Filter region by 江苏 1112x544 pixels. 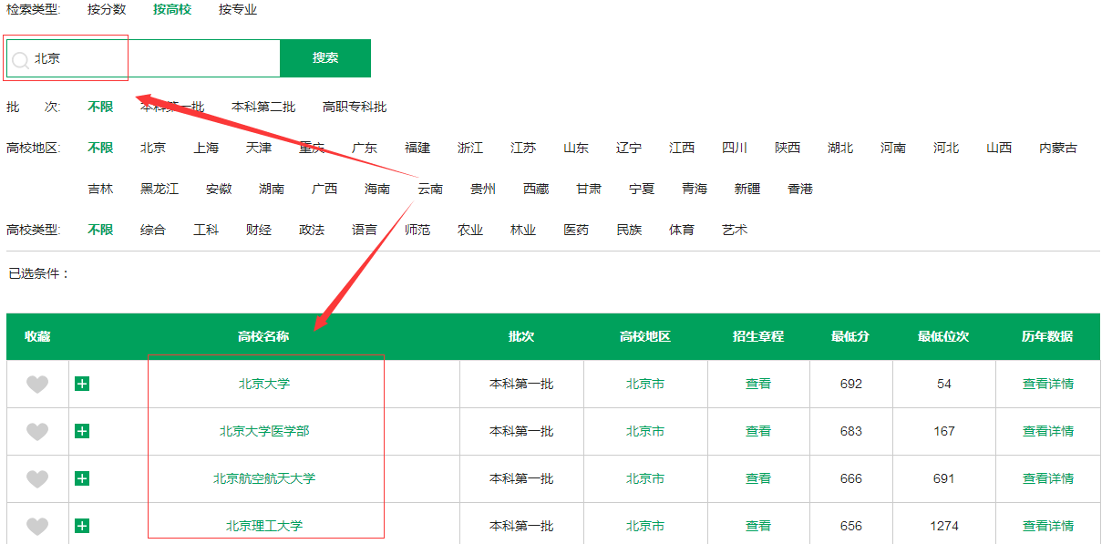523,148
